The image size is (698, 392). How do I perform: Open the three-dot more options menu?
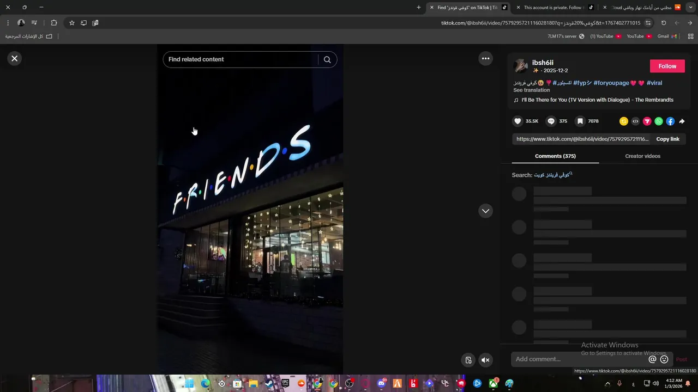485,58
